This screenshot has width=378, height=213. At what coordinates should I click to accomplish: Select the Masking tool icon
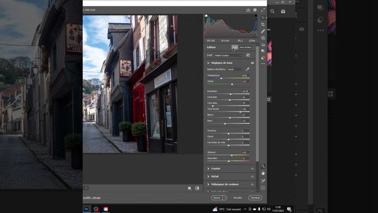coord(263,38)
